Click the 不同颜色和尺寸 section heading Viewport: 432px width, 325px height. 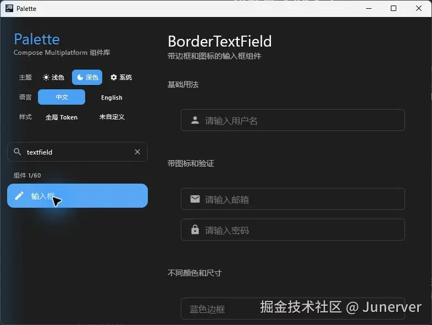coord(195,273)
